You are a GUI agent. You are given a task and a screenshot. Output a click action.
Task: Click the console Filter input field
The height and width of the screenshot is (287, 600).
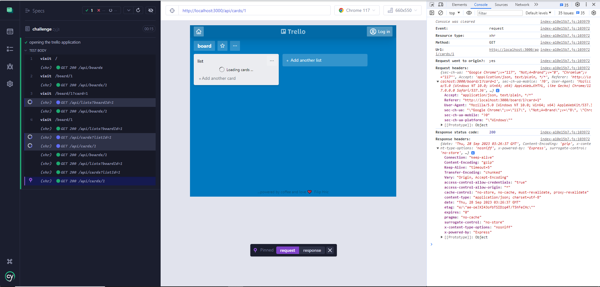(x=499, y=13)
